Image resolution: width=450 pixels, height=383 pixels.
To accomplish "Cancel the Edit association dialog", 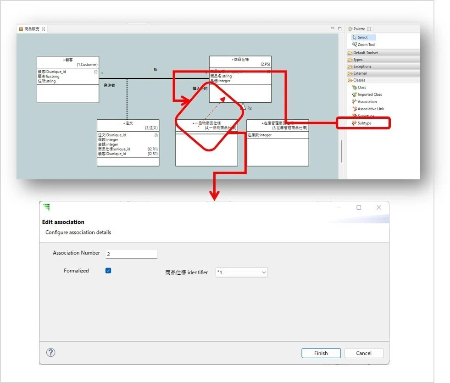I will 364,353.
